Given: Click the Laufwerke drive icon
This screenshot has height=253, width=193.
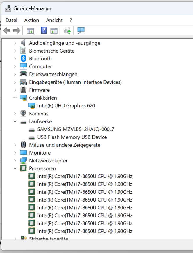Looking at the screenshot, I should click(23, 122).
